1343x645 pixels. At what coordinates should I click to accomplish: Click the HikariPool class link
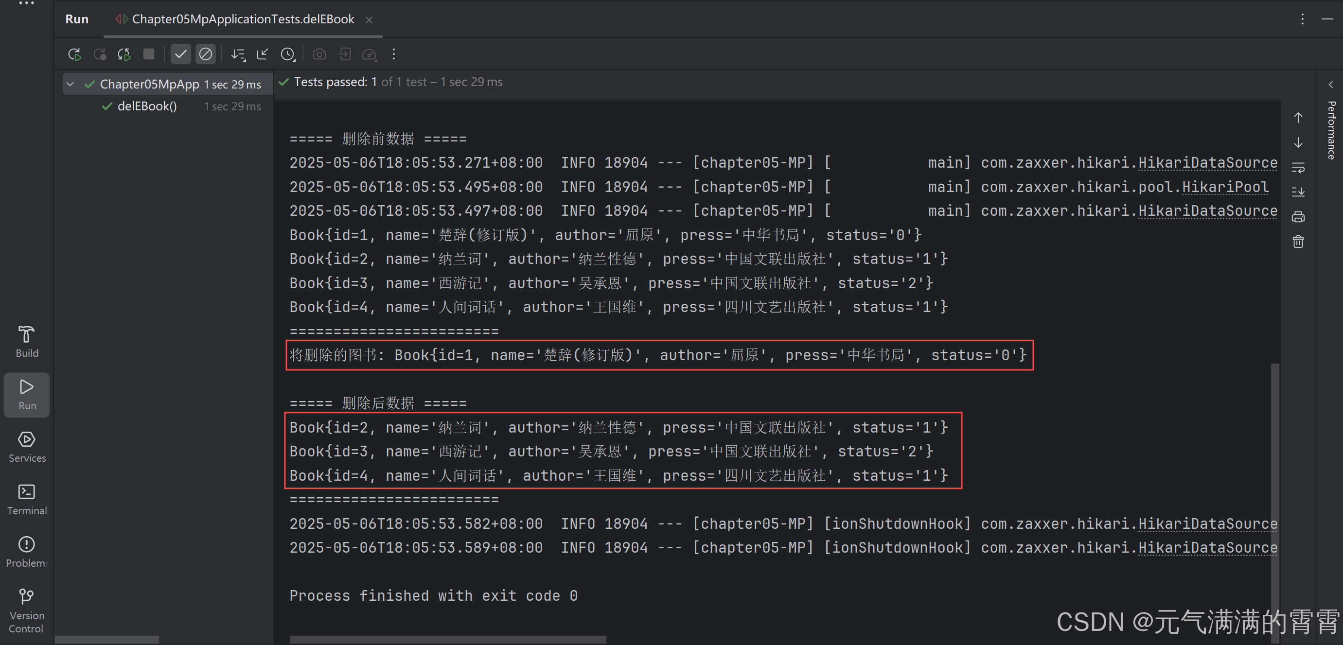(x=1225, y=187)
